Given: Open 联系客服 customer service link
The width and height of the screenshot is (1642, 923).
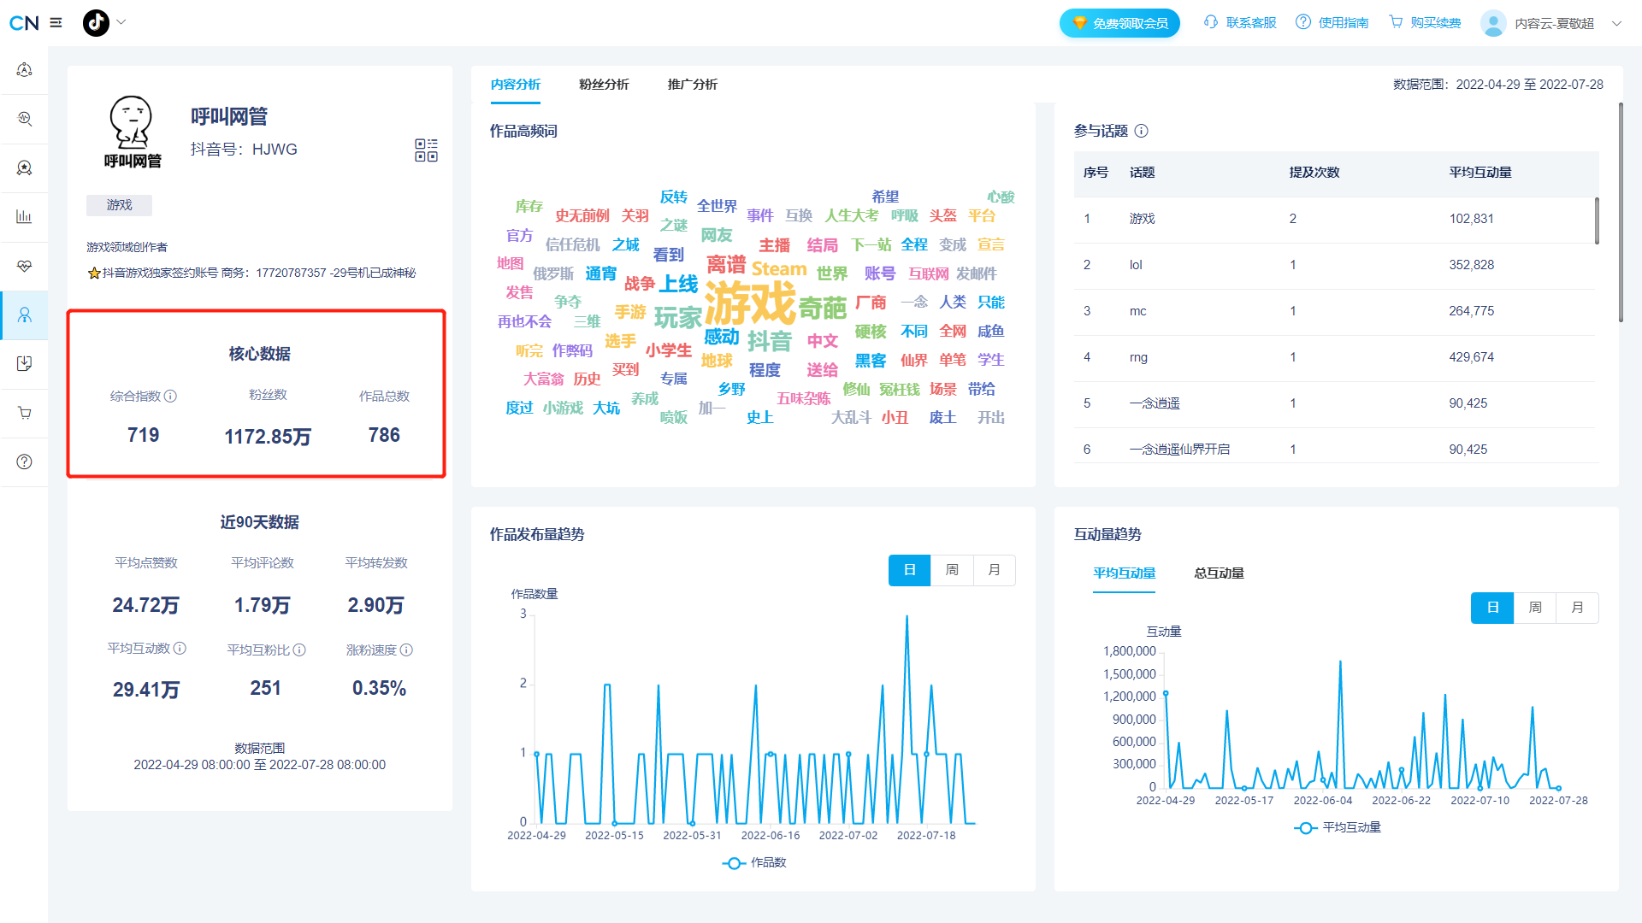Looking at the screenshot, I should click(x=1251, y=23).
